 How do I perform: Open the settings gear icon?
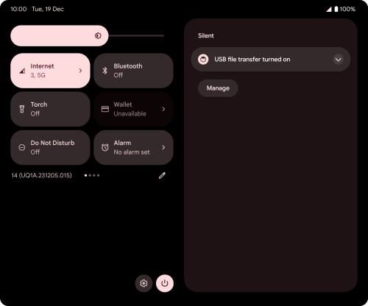[144, 283]
